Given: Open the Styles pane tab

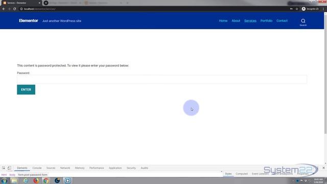Looking at the screenshot, I should [x=228, y=174].
